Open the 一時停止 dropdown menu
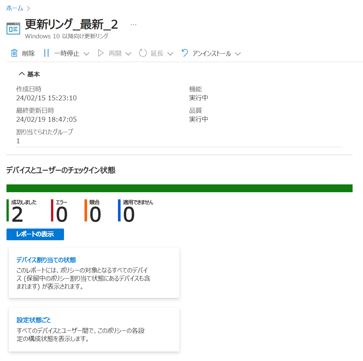Viewport: 363px width, 361px height. (x=86, y=54)
